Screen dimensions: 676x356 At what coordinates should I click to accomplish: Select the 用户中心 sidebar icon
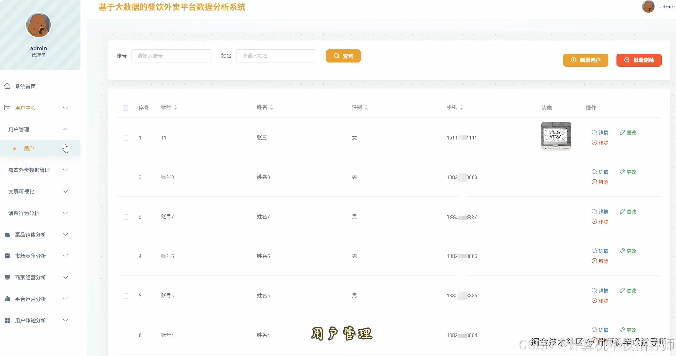(x=7, y=108)
